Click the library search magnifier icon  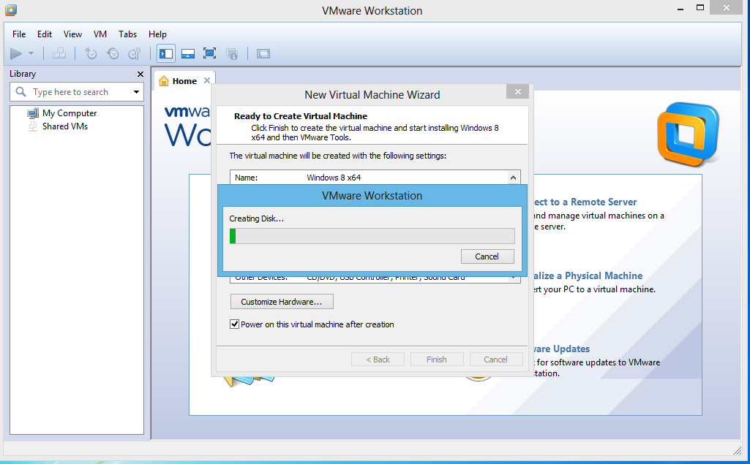coord(20,92)
